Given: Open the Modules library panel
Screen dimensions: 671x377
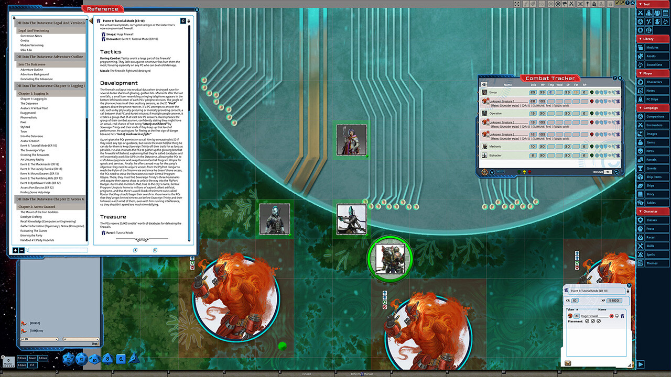Looking at the screenshot, I should tap(652, 48).
